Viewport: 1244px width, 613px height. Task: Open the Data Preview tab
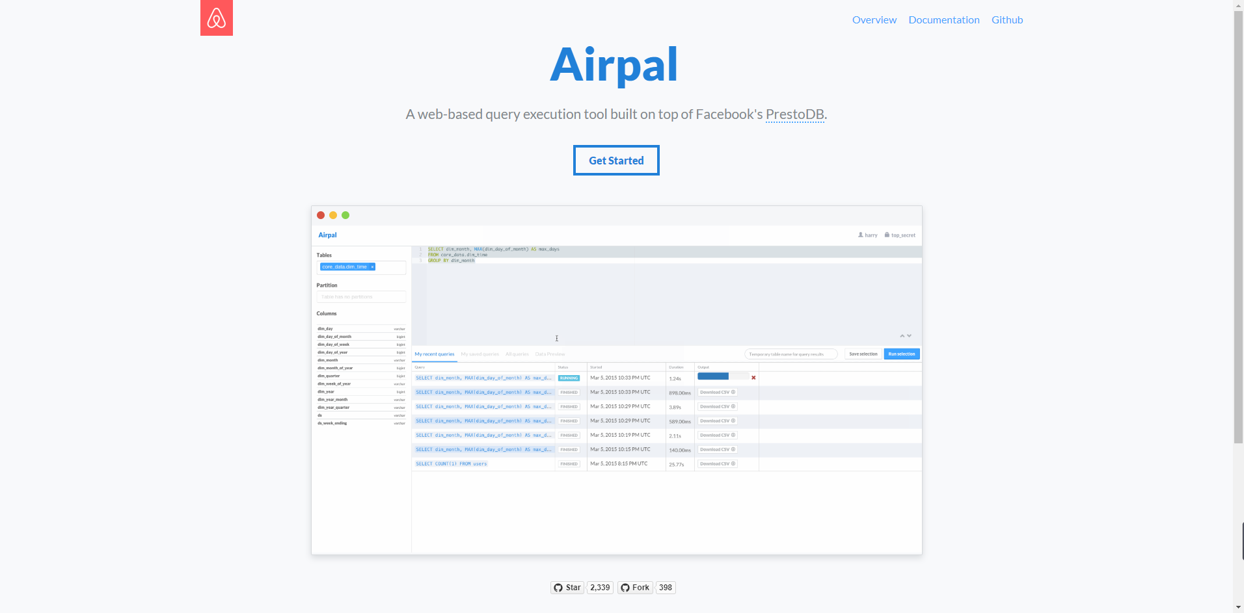[x=549, y=354]
